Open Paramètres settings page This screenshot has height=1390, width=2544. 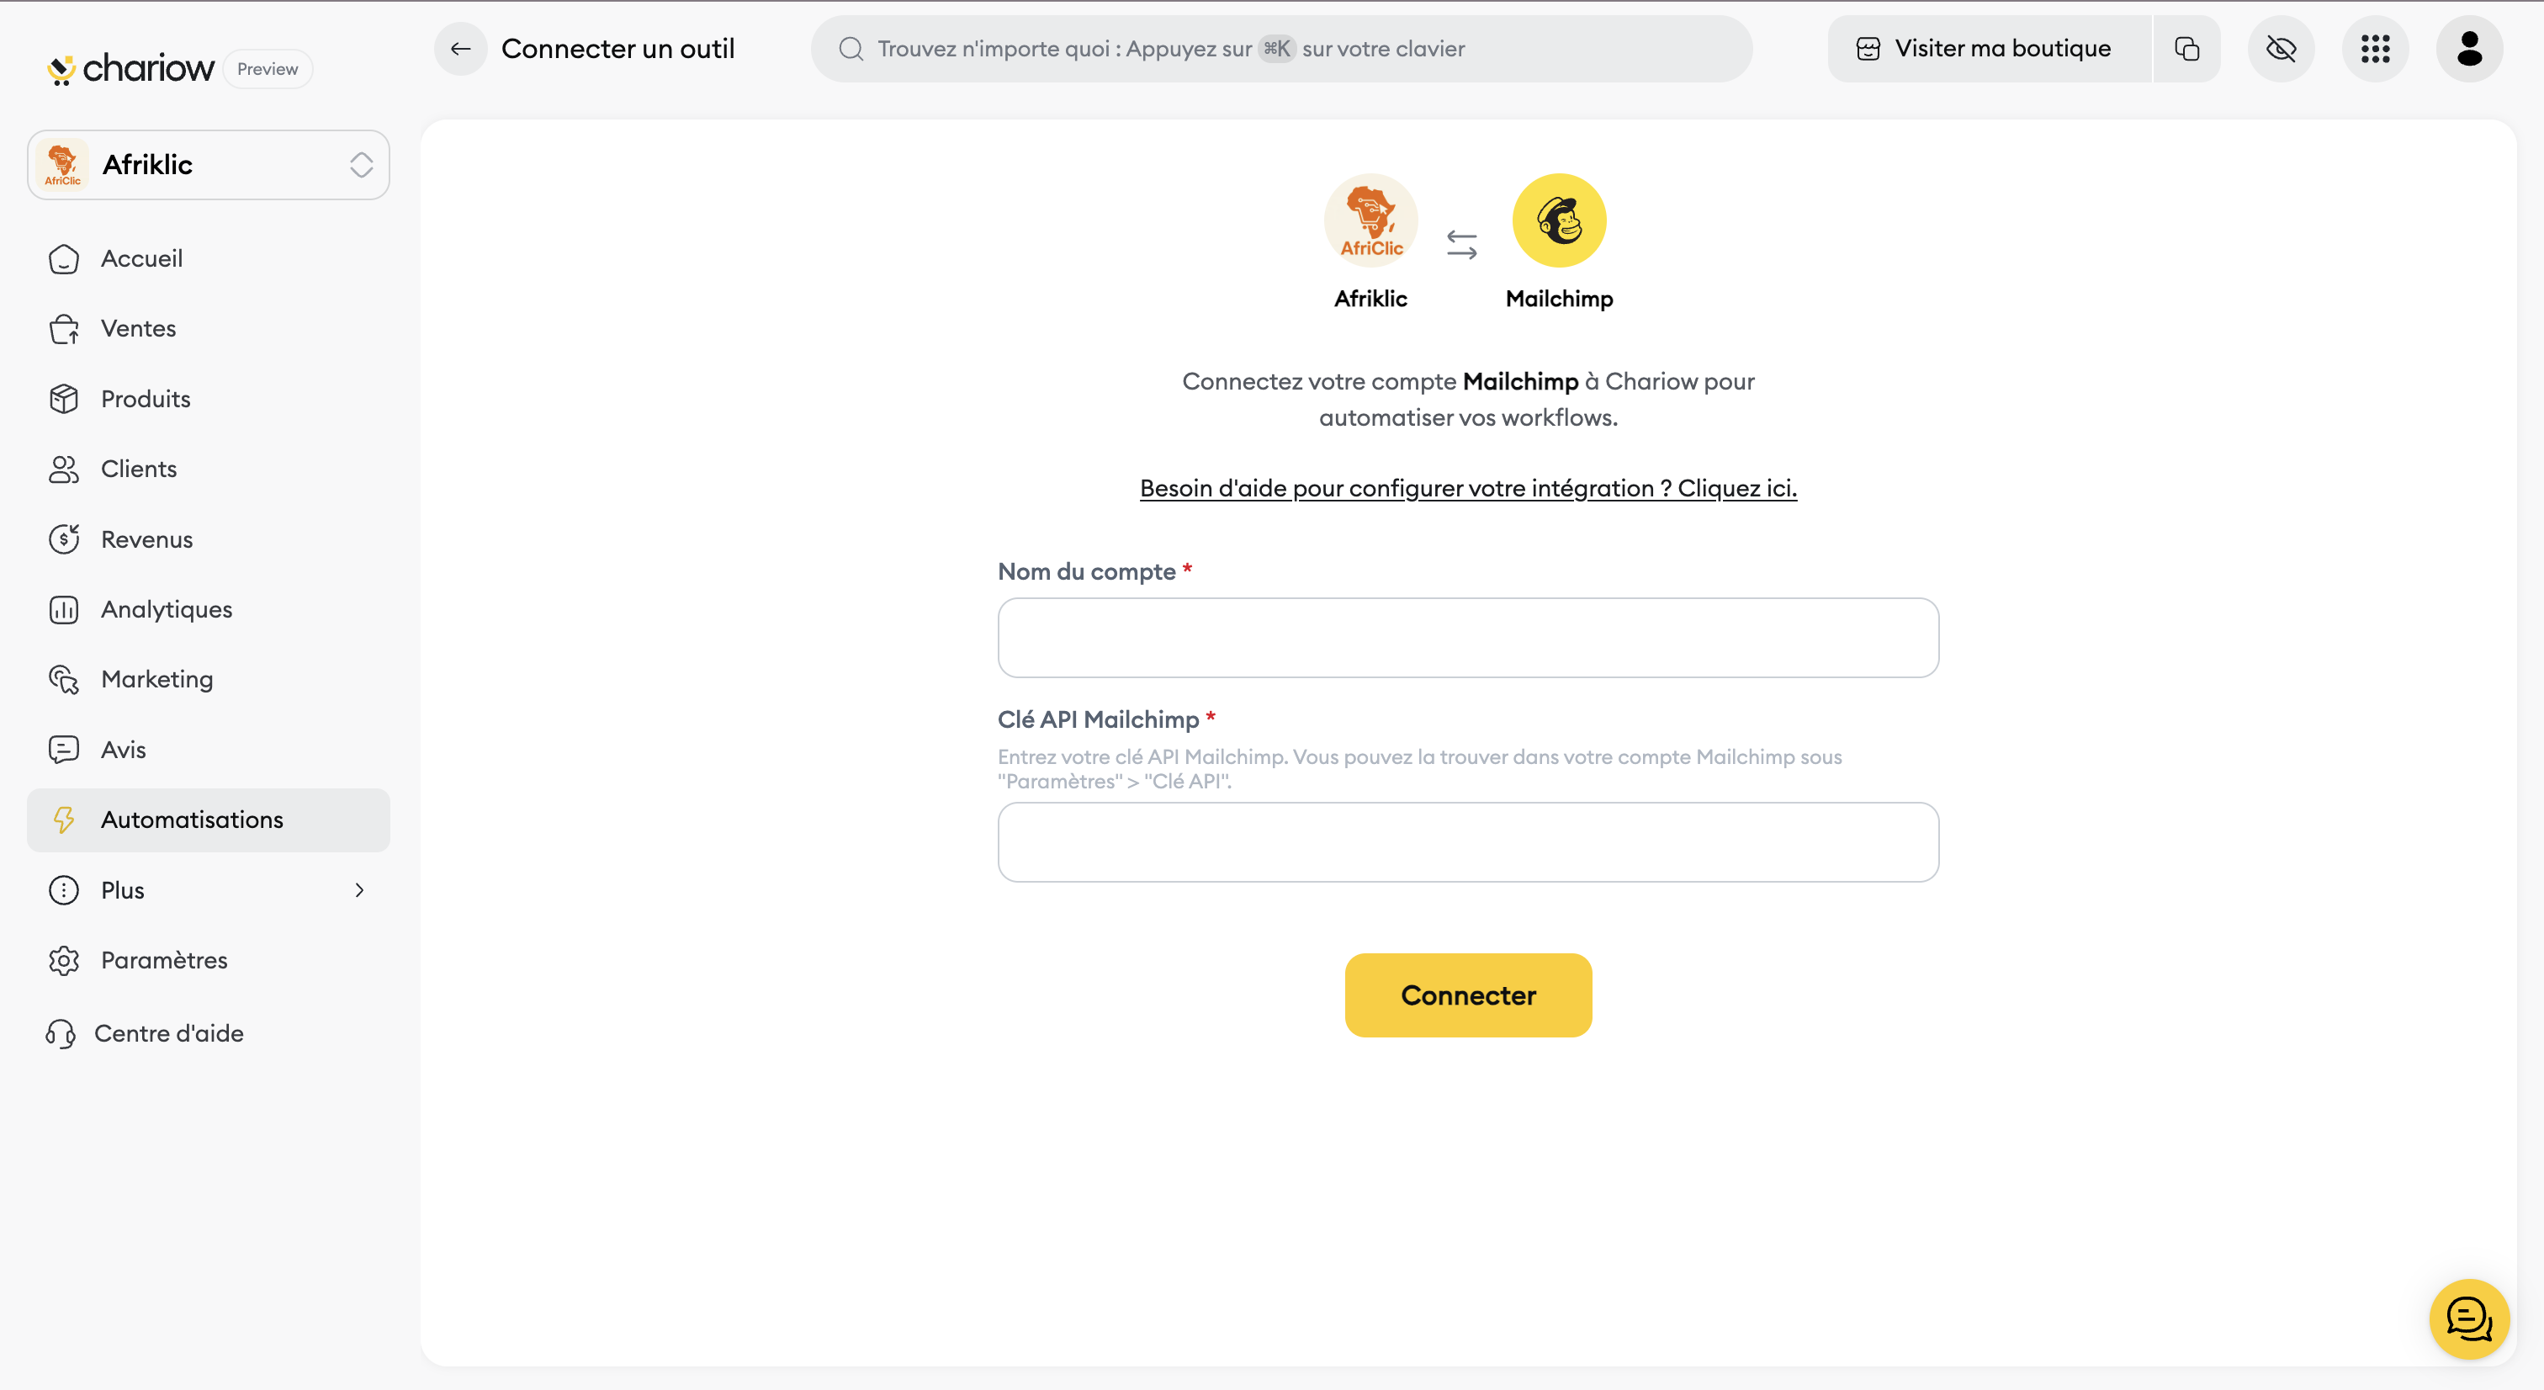pos(164,960)
